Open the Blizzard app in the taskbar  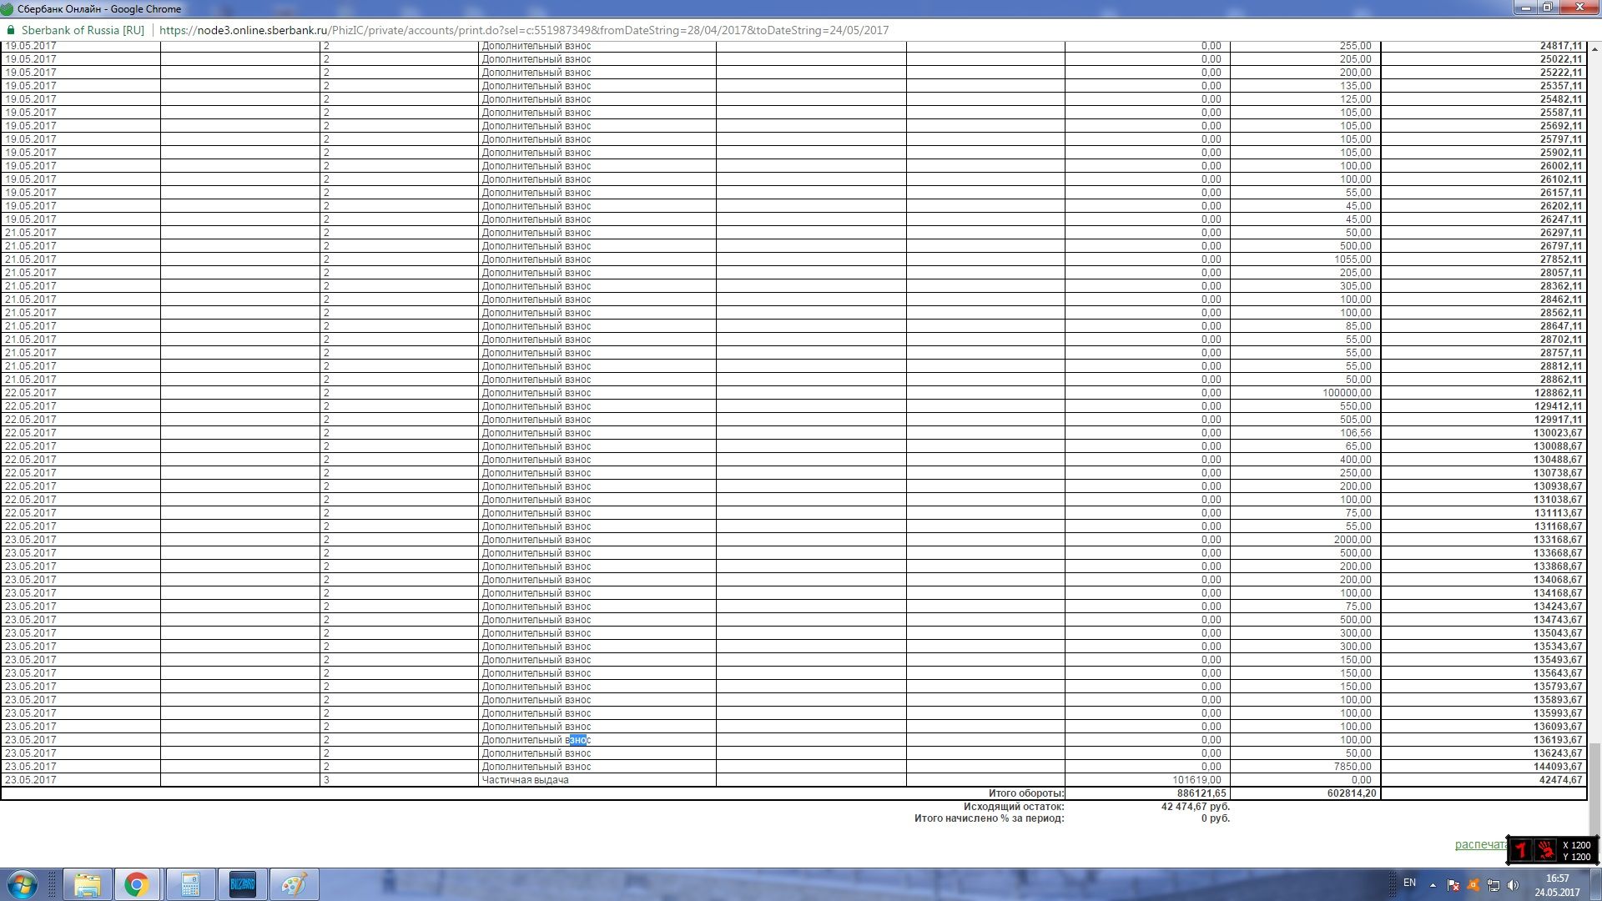pos(242,884)
